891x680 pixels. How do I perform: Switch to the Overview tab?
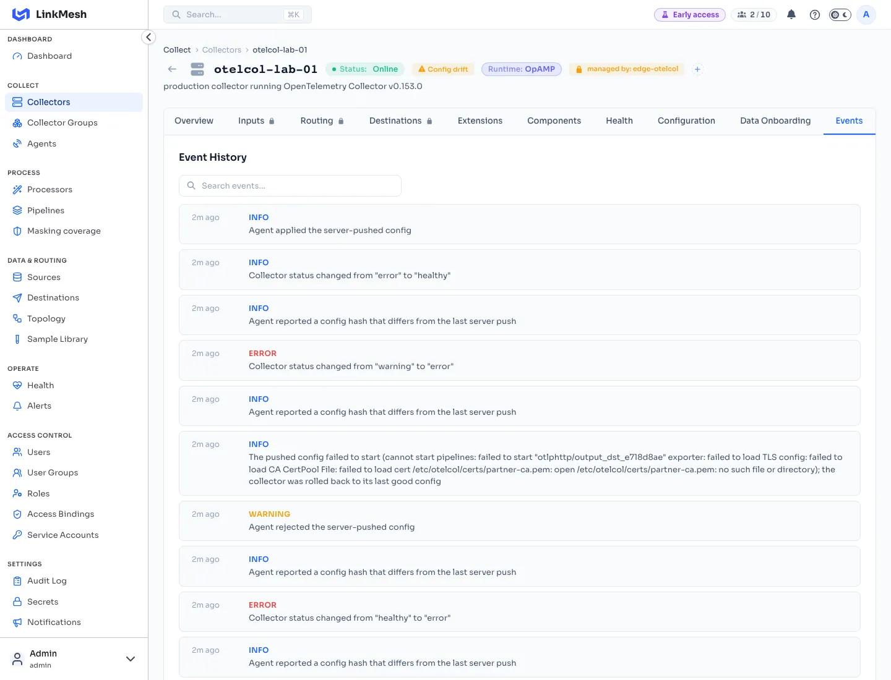(x=194, y=121)
